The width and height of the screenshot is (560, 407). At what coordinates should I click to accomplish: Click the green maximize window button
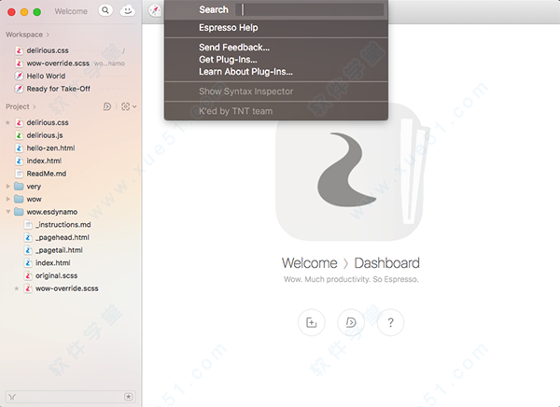(x=36, y=12)
